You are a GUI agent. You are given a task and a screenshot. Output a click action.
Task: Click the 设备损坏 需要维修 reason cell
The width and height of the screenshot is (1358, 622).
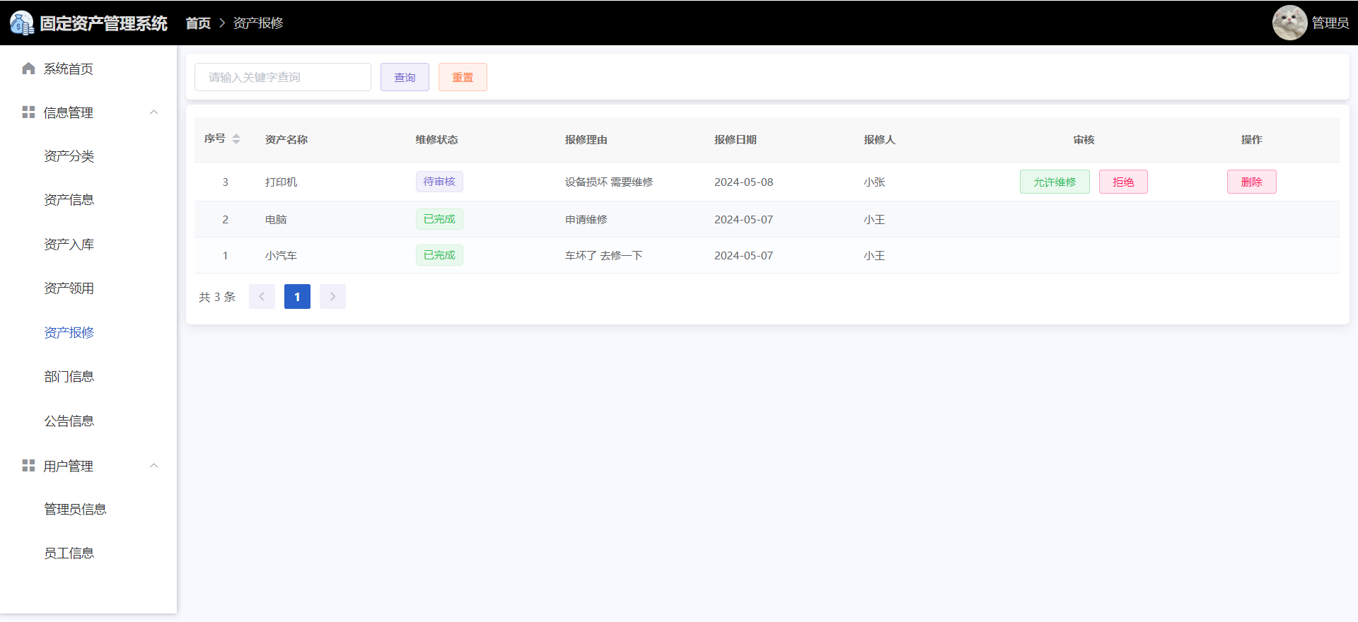609,182
